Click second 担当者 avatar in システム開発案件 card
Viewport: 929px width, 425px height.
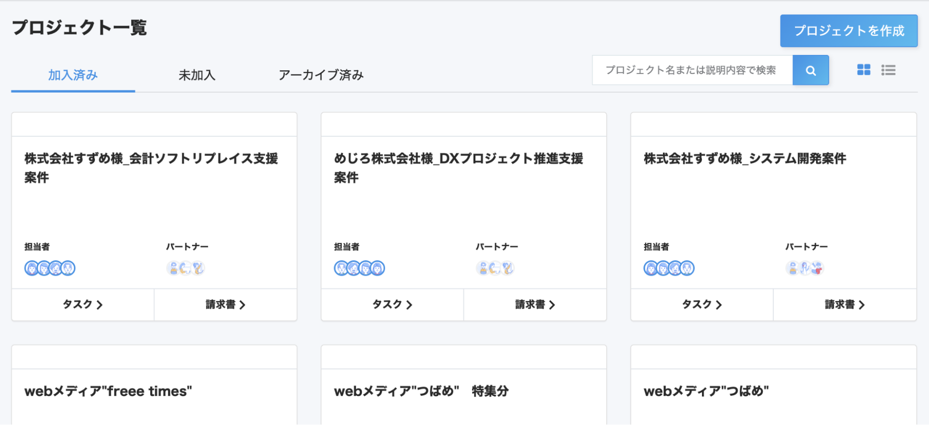[663, 268]
